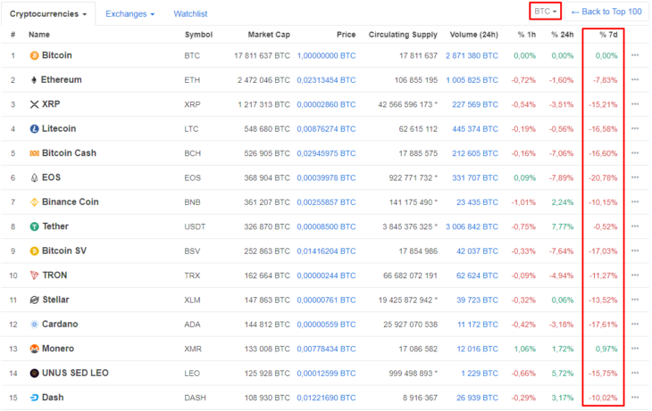Open the Cardano coin name link

60,325
